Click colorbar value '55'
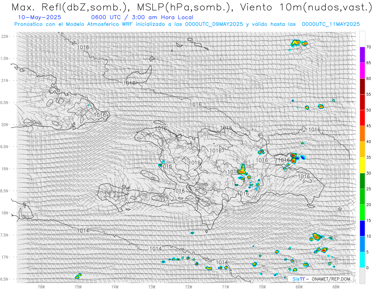This screenshot has height=291, width=377. 369,94
